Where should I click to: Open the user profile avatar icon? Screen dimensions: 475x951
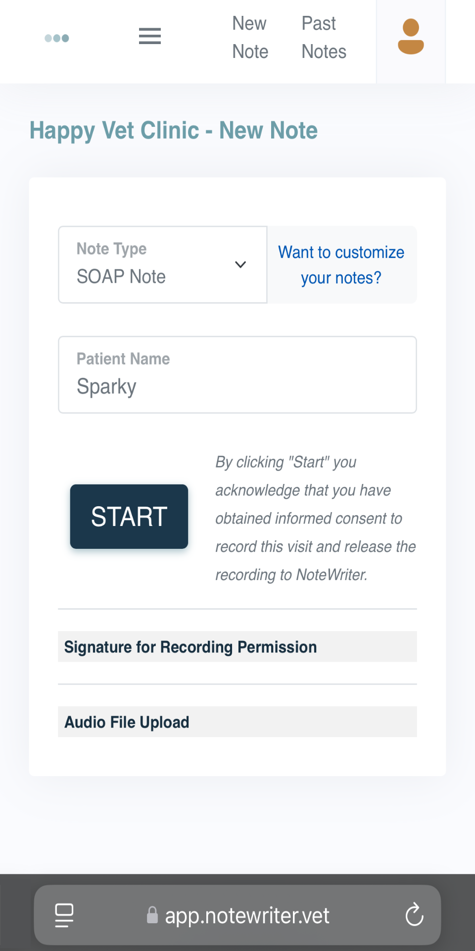[411, 37]
